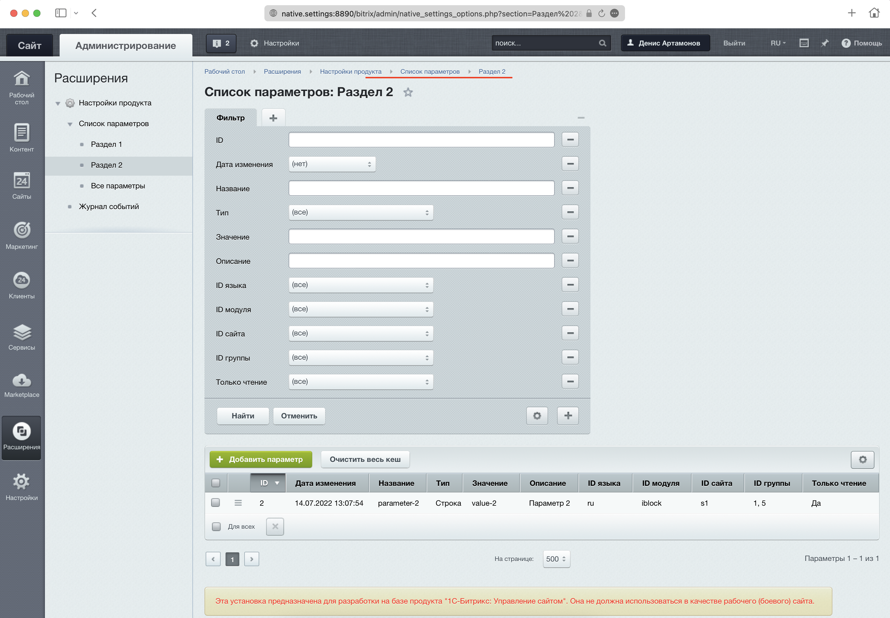Enable the select all rows checkbox
The width and height of the screenshot is (890, 618).
[x=216, y=482]
